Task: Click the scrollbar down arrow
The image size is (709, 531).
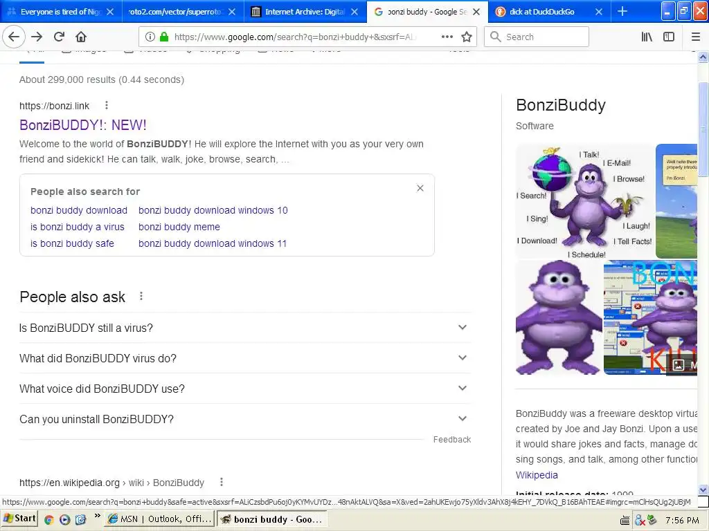Action: pos(703,490)
